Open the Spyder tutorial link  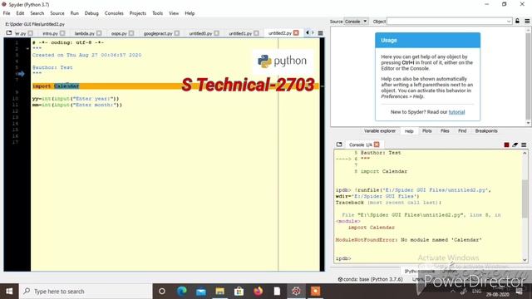456,112
